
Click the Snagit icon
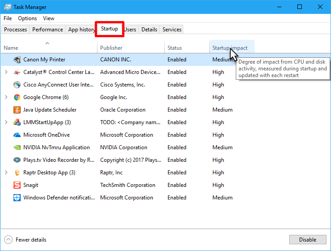(17, 185)
